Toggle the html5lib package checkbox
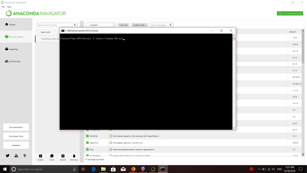This screenshot has width=307, height=173. tap(87, 136)
